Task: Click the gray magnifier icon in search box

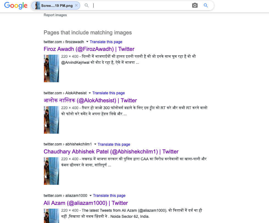Action: tap(87, 5)
